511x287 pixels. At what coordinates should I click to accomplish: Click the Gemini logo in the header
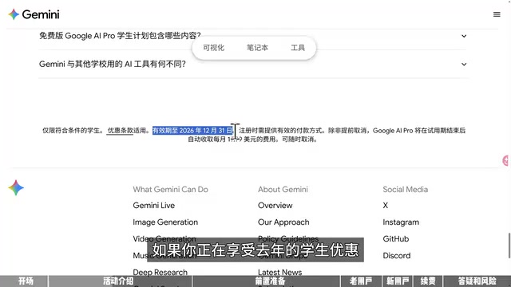coord(34,14)
